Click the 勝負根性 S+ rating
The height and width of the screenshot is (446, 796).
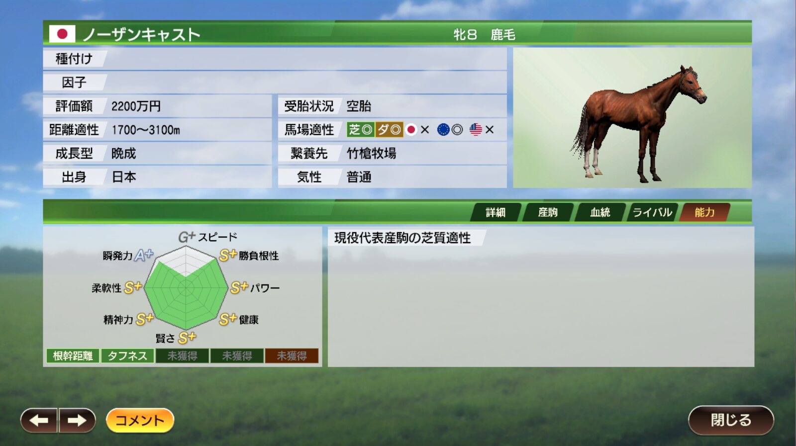click(x=228, y=256)
